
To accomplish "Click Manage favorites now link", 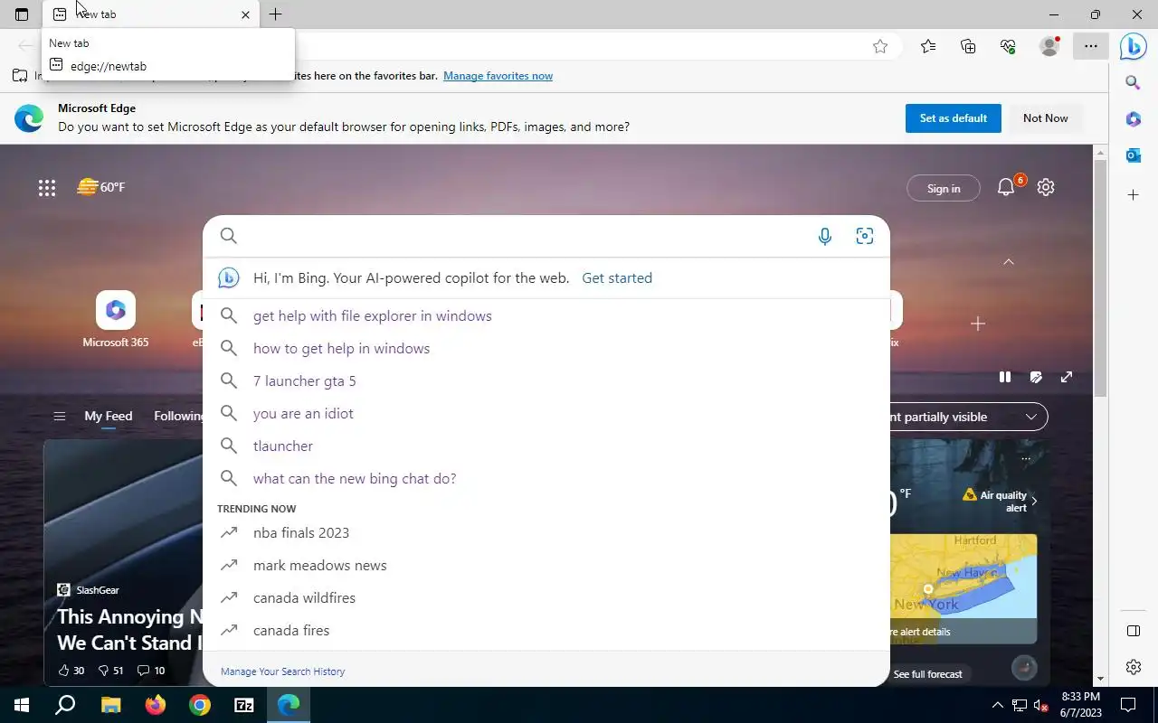I will [x=498, y=76].
